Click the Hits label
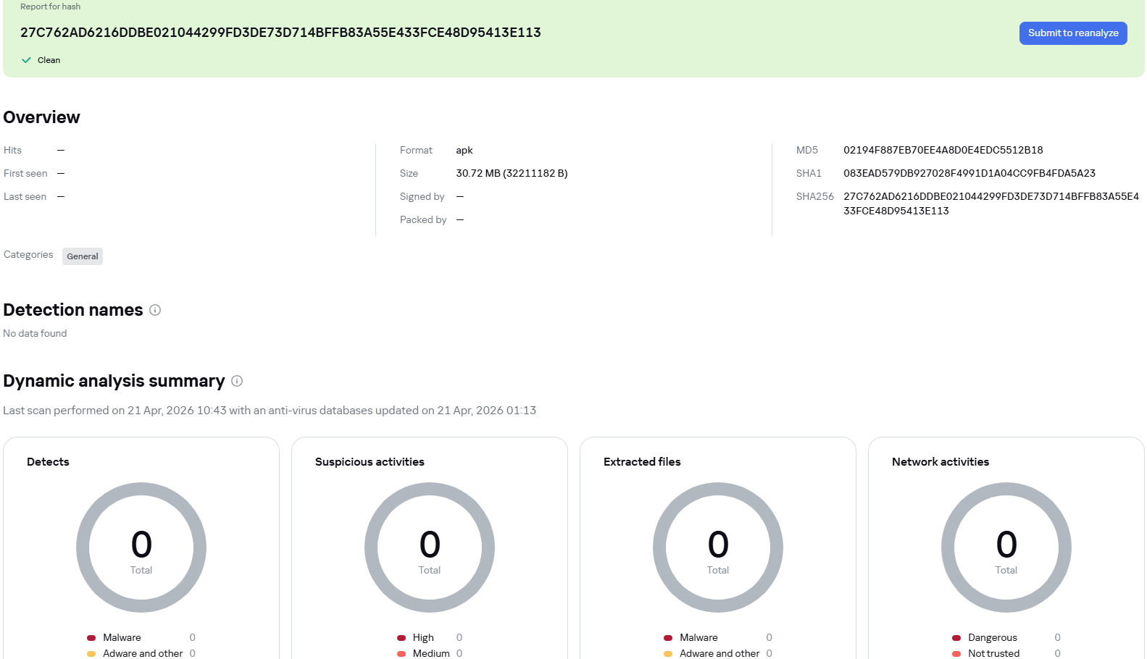Image resolution: width=1147 pixels, height=659 pixels. [12, 150]
